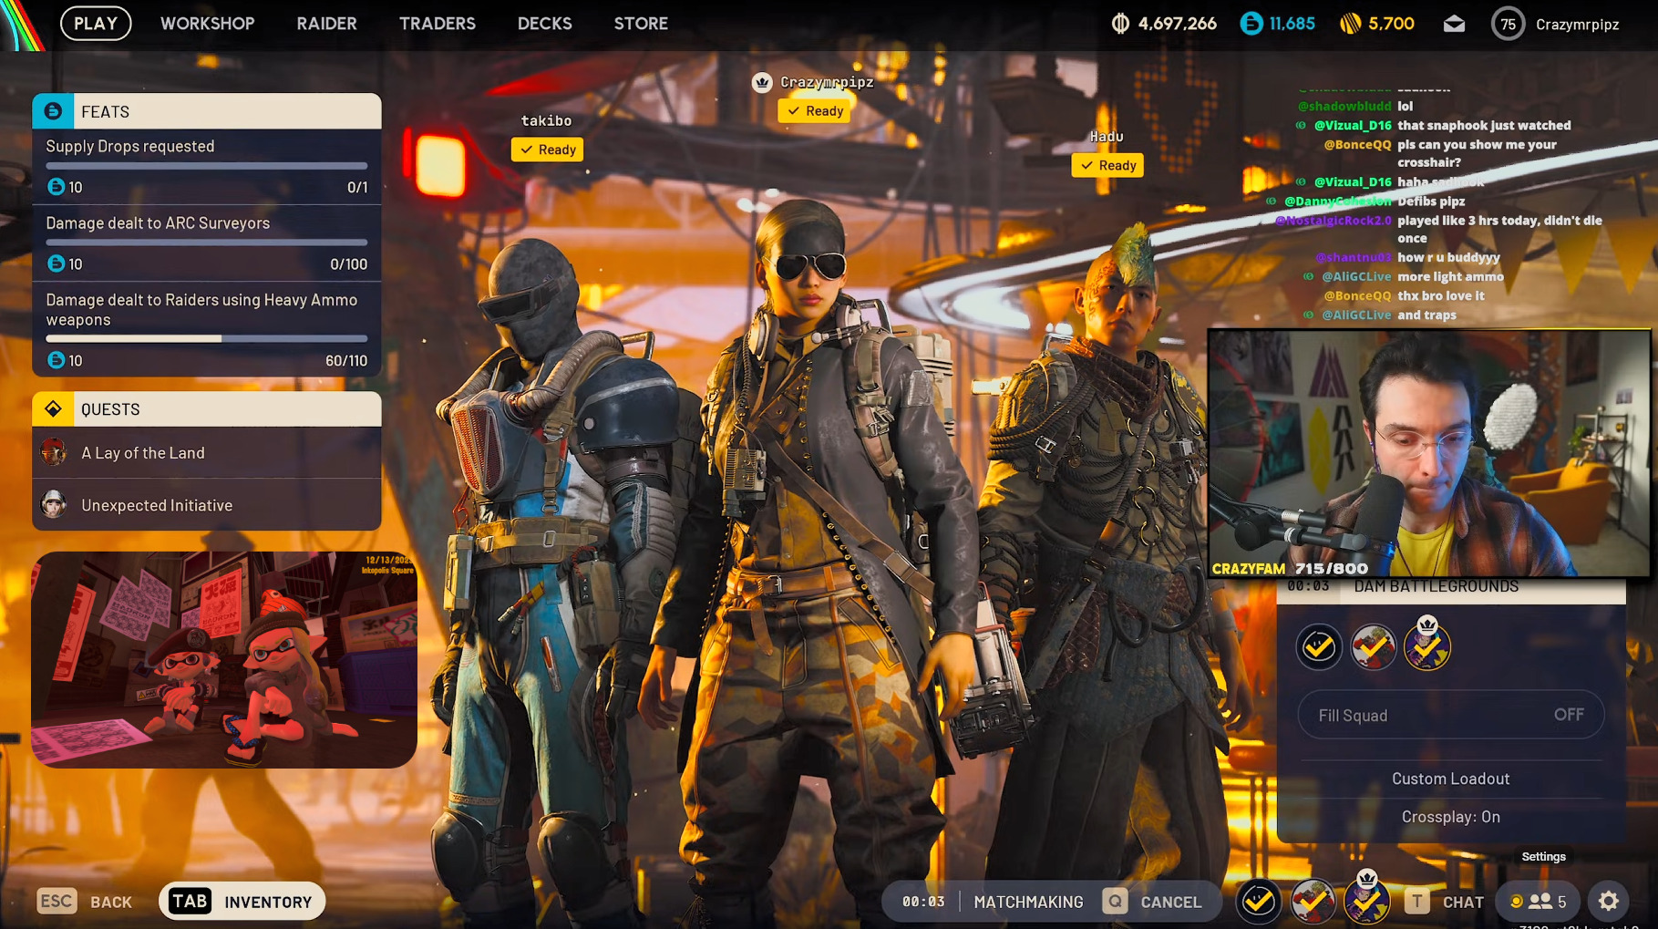Go to the TRADERS tab
Image resolution: width=1658 pixels, height=929 pixels.
tap(438, 24)
